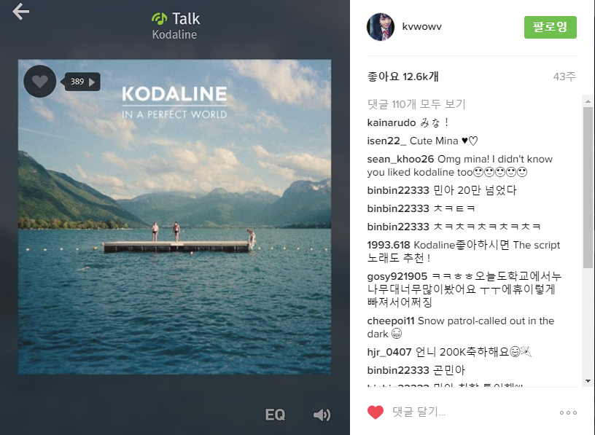Open the EQ equalizer settings
595x435 pixels.
point(275,415)
